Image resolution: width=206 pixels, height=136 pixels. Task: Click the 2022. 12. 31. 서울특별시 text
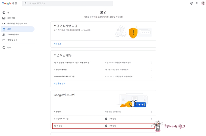coord(119,77)
